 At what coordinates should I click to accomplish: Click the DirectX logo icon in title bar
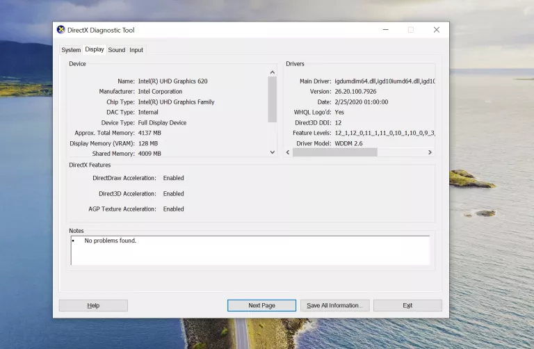[x=61, y=30]
